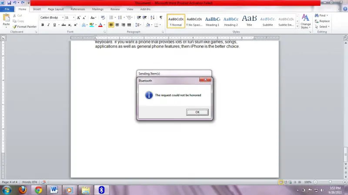Screen dimensions: 348x195
Task: Switch to the Page Layout tab
Action: pyautogui.click(x=56, y=9)
